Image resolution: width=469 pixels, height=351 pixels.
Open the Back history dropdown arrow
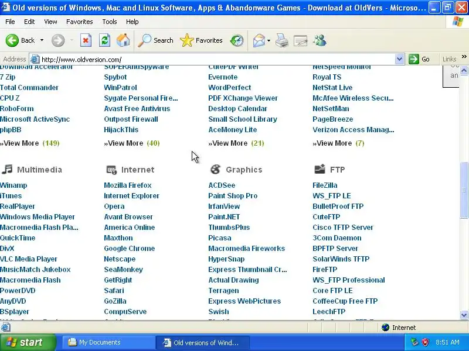42,40
